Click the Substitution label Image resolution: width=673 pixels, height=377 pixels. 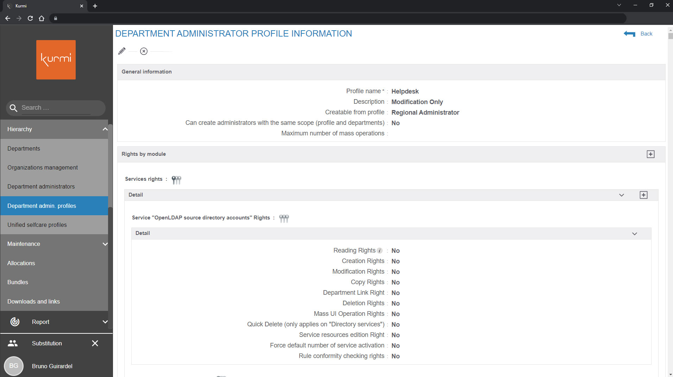click(x=47, y=343)
